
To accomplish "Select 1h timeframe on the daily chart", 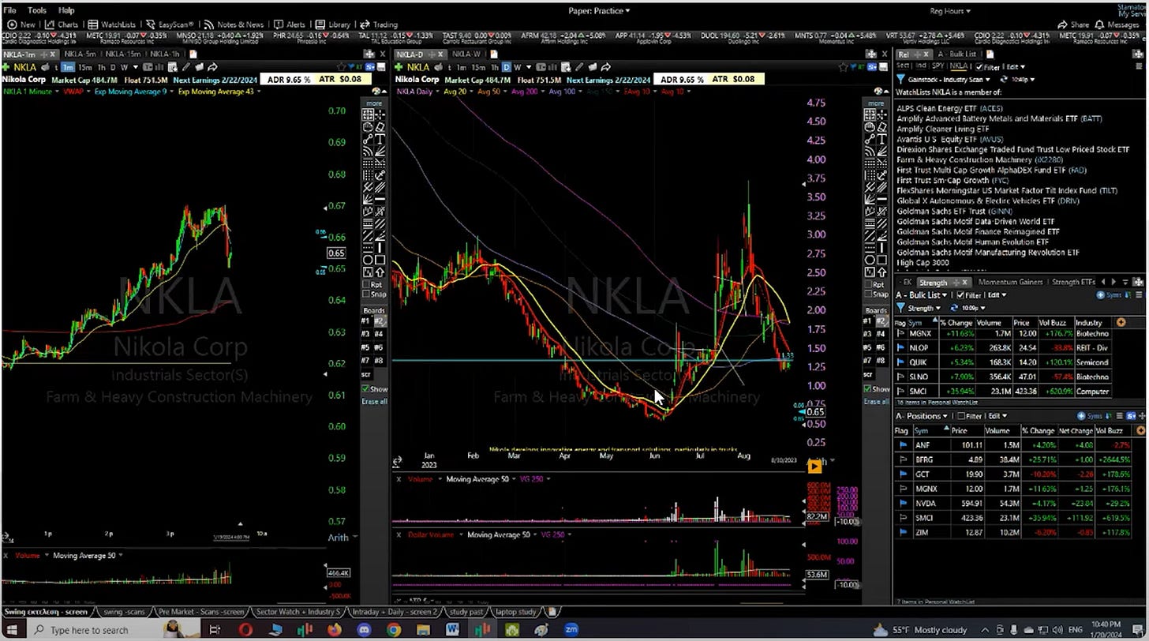I will pyautogui.click(x=494, y=67).
